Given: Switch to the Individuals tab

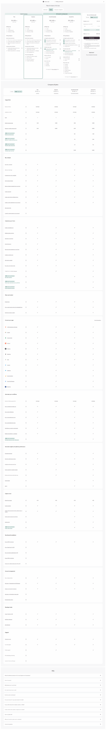Looking at the screenshot, I should pyautogui.click(x=45, y=10).
